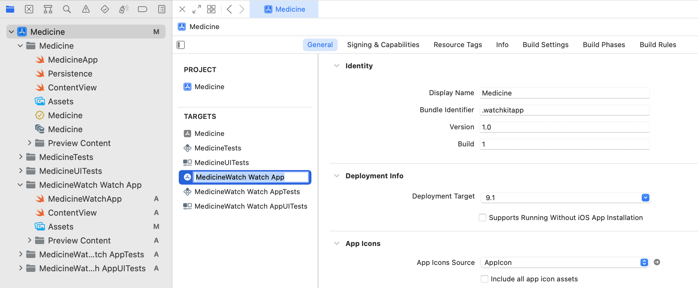The image size is (698, 288).
Task: Show the Issue navigator warning icon
Action: point(86,9)
